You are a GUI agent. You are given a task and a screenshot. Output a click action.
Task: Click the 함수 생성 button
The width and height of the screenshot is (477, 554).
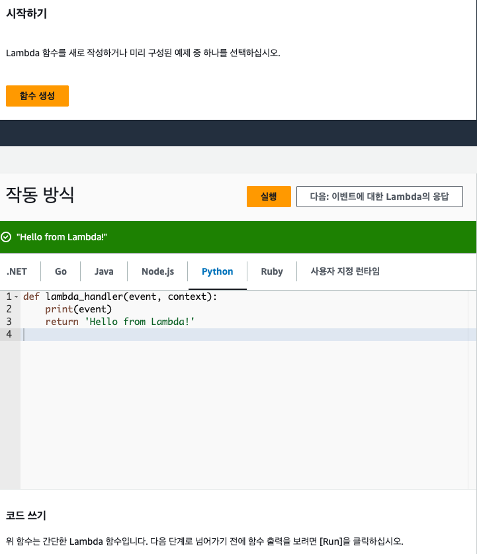[37, 96]
